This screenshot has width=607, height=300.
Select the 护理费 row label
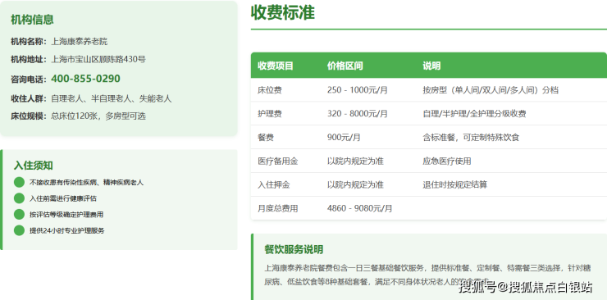(x=270, y=114)
